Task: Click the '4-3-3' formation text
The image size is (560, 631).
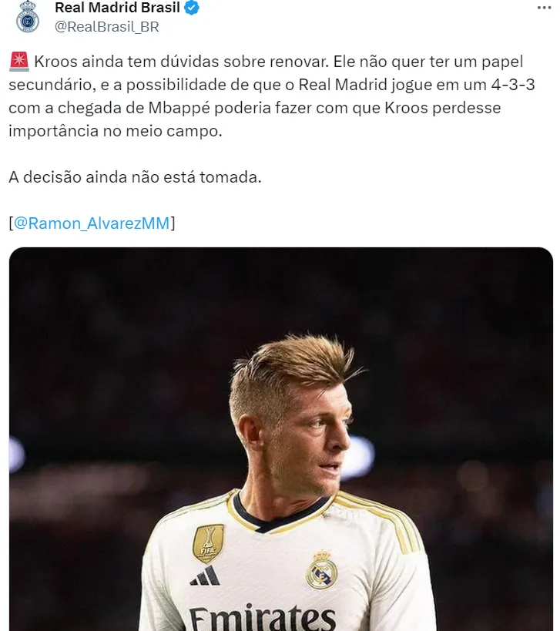Action: point(513,85)
